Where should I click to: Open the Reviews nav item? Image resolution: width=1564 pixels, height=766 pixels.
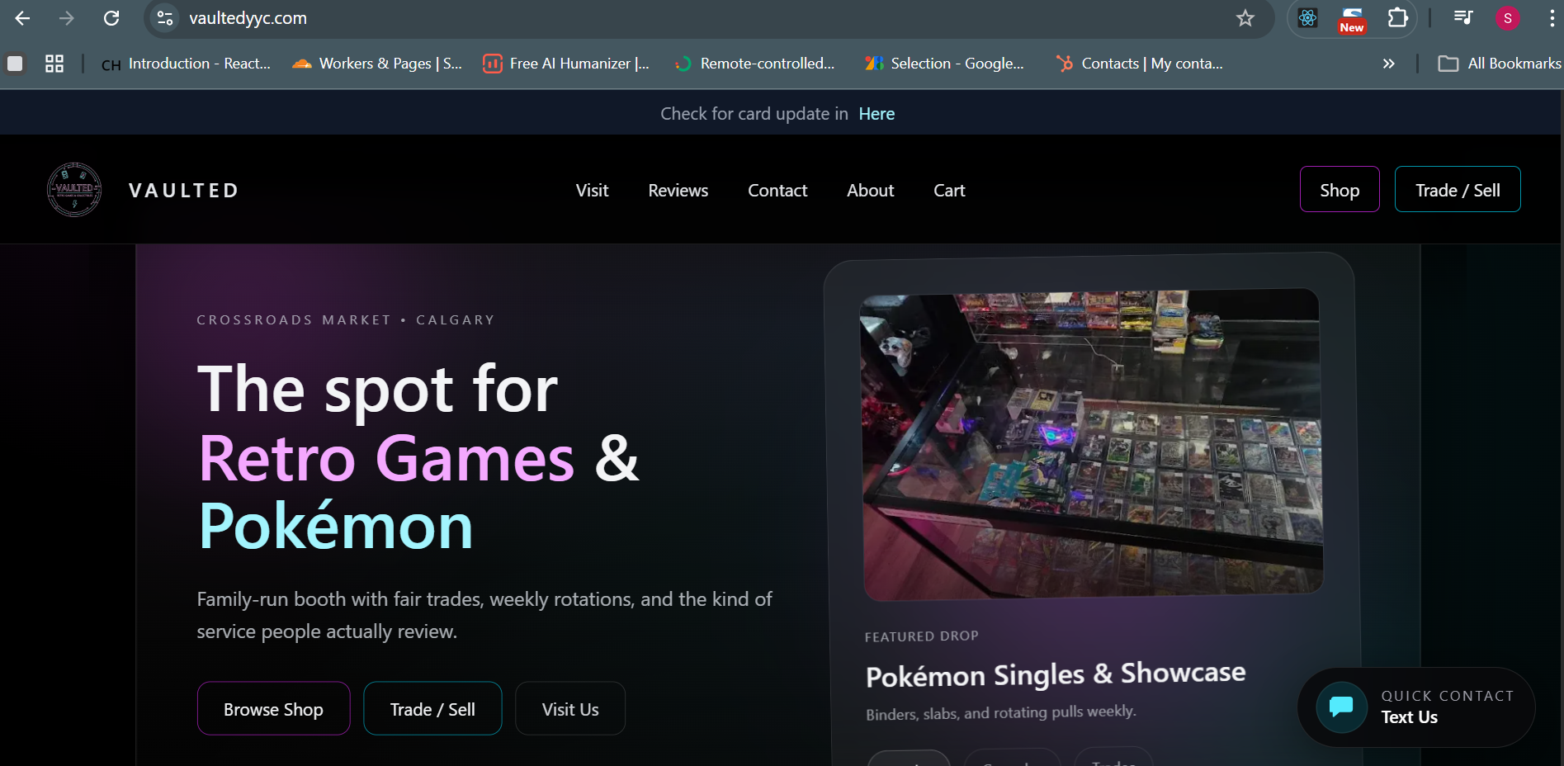point(678,191)
